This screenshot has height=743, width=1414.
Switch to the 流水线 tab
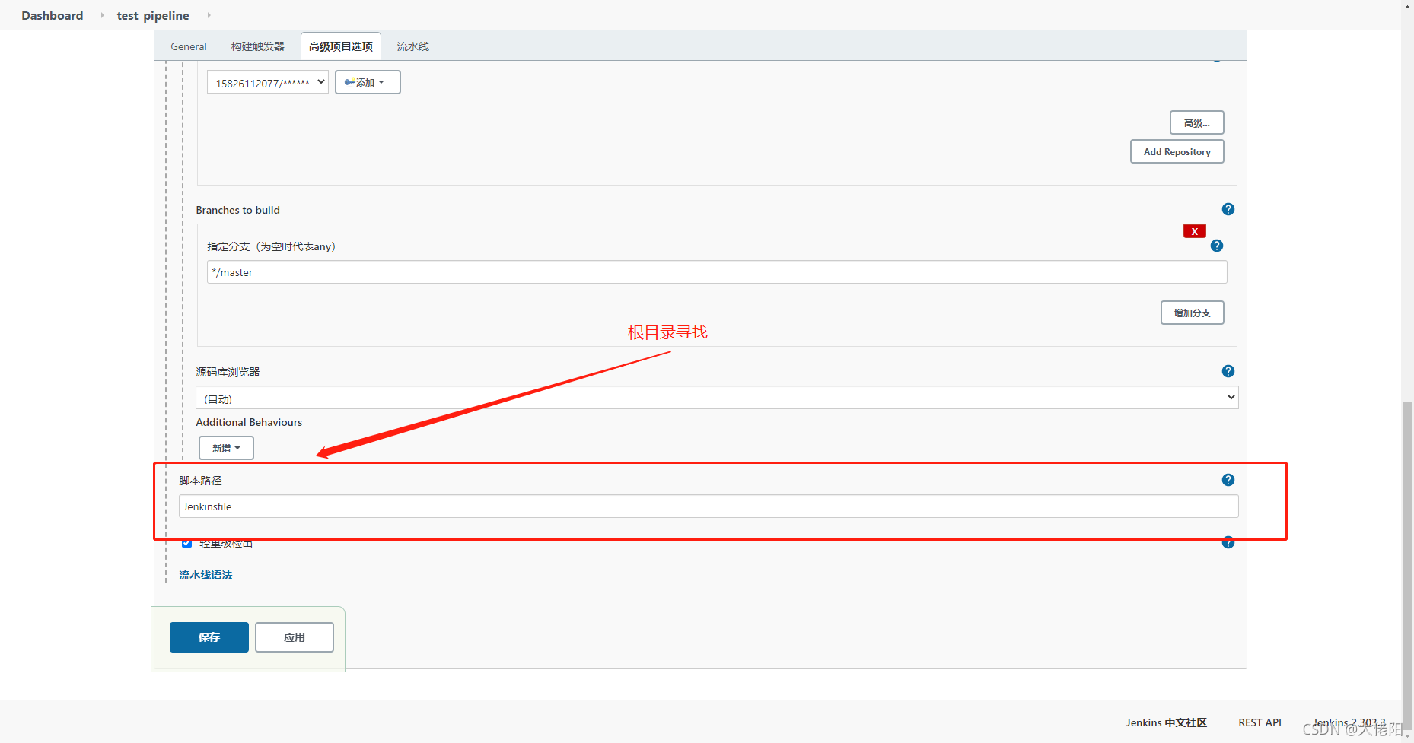click(413, 46)
